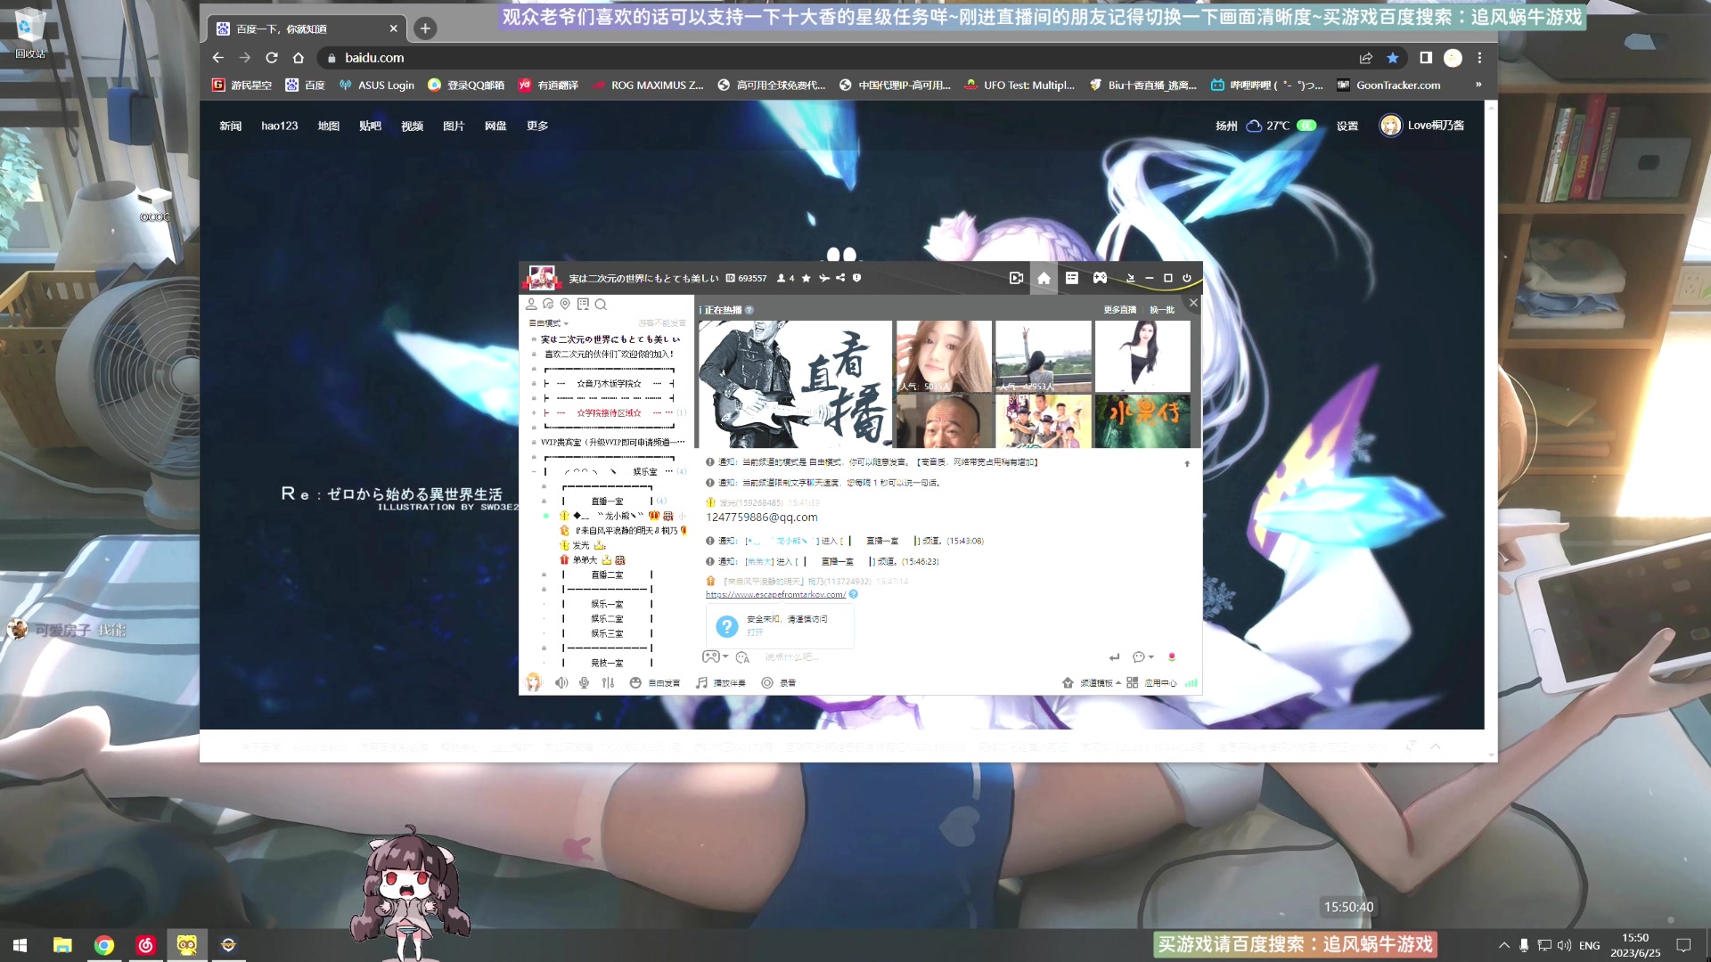1711x962 pixels.
Task: Click 换一批 to refresh live streams
Action: (x=1161, y=310)
